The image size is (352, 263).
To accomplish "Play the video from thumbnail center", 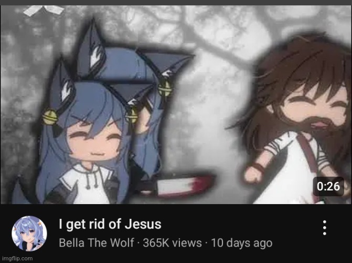I will (176, 105).
